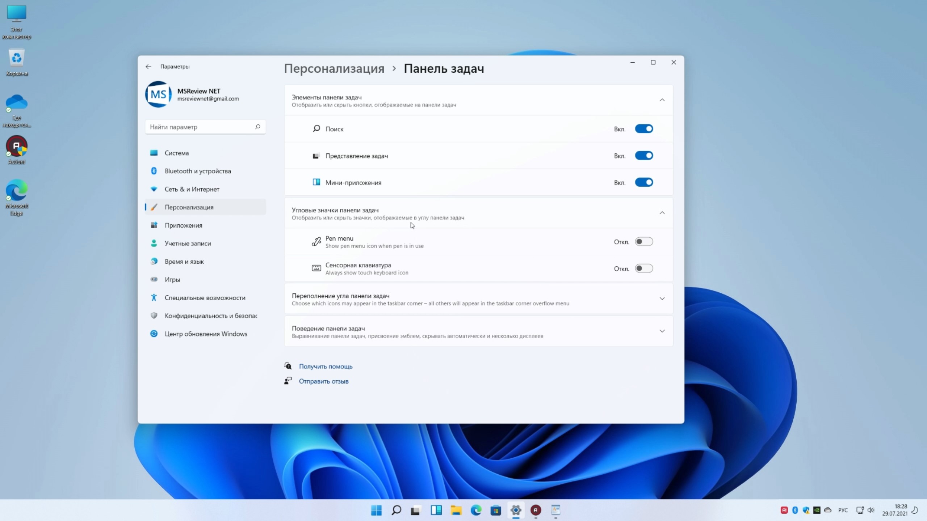Turn off the Поиск toggle
The image size is (927, 521).
click(644, 129)
